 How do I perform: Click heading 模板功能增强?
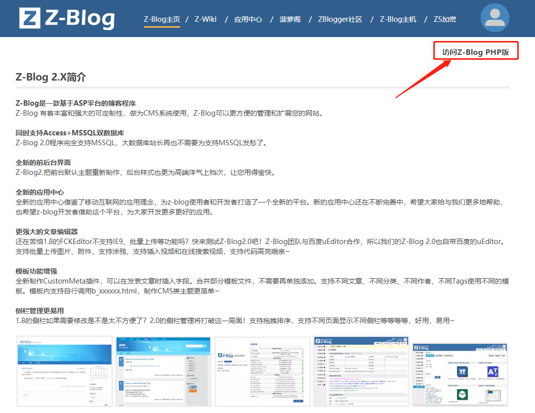coord(36,271)
